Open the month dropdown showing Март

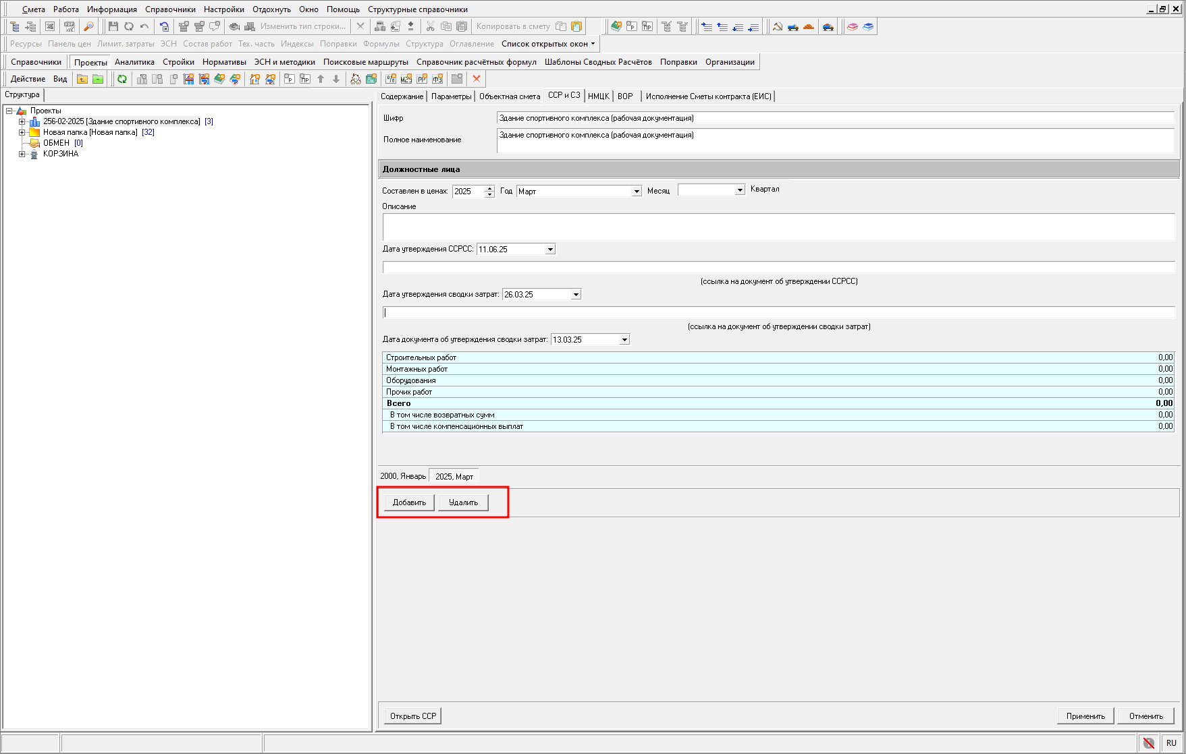636,192
